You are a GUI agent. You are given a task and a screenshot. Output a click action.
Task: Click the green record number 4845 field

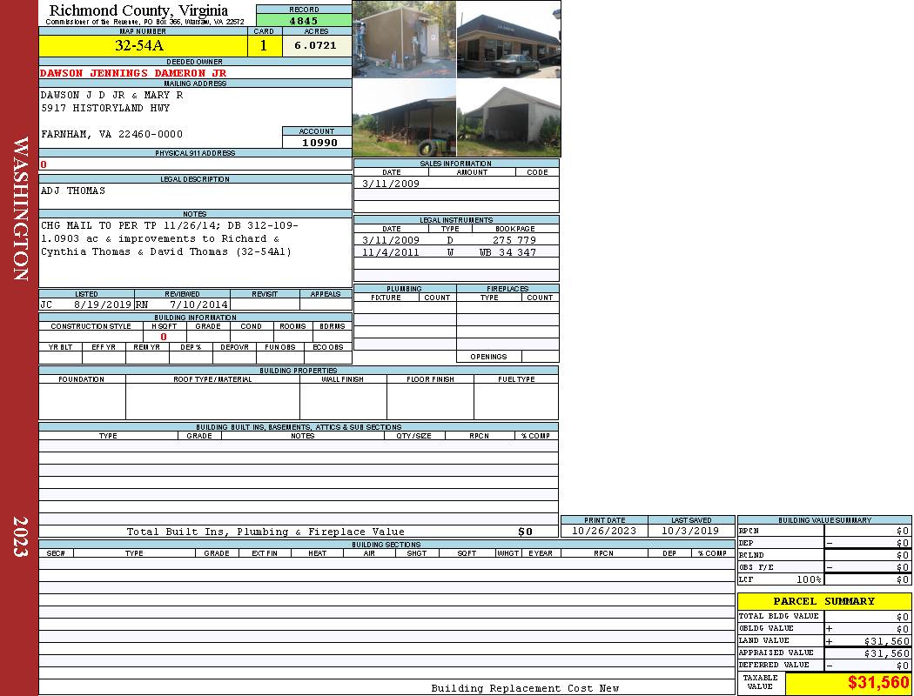click(x=304, y=20)
